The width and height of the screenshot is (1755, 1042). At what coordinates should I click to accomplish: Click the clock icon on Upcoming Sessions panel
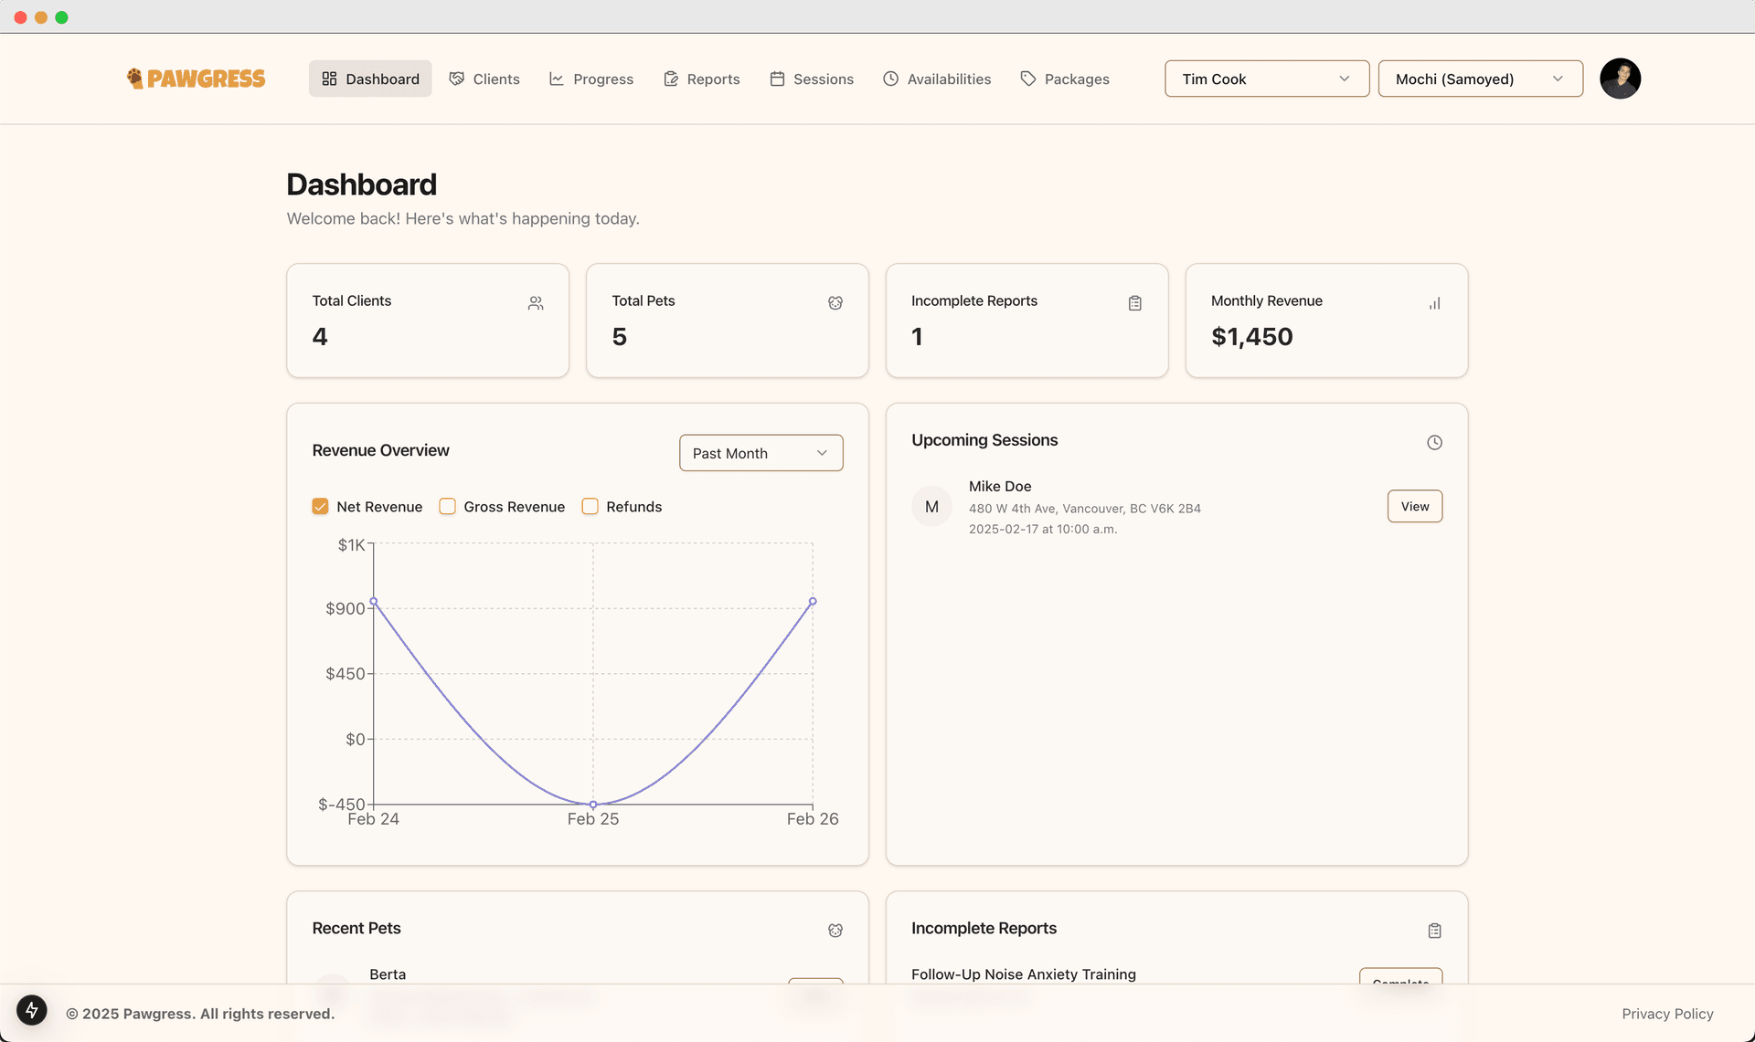(1434, 442)
